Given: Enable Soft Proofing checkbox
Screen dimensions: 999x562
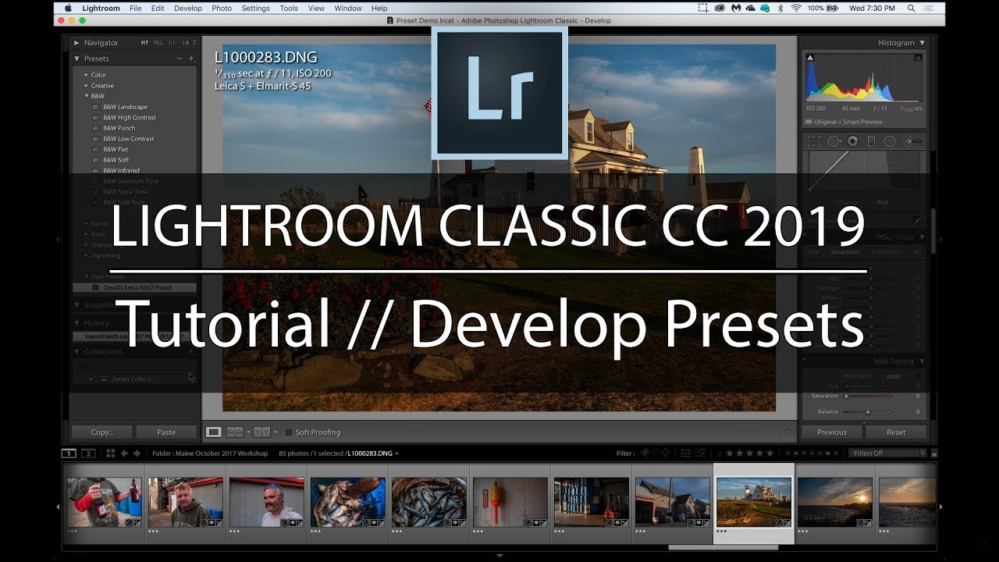Looking at the screenshot, I should coord(289,432).
